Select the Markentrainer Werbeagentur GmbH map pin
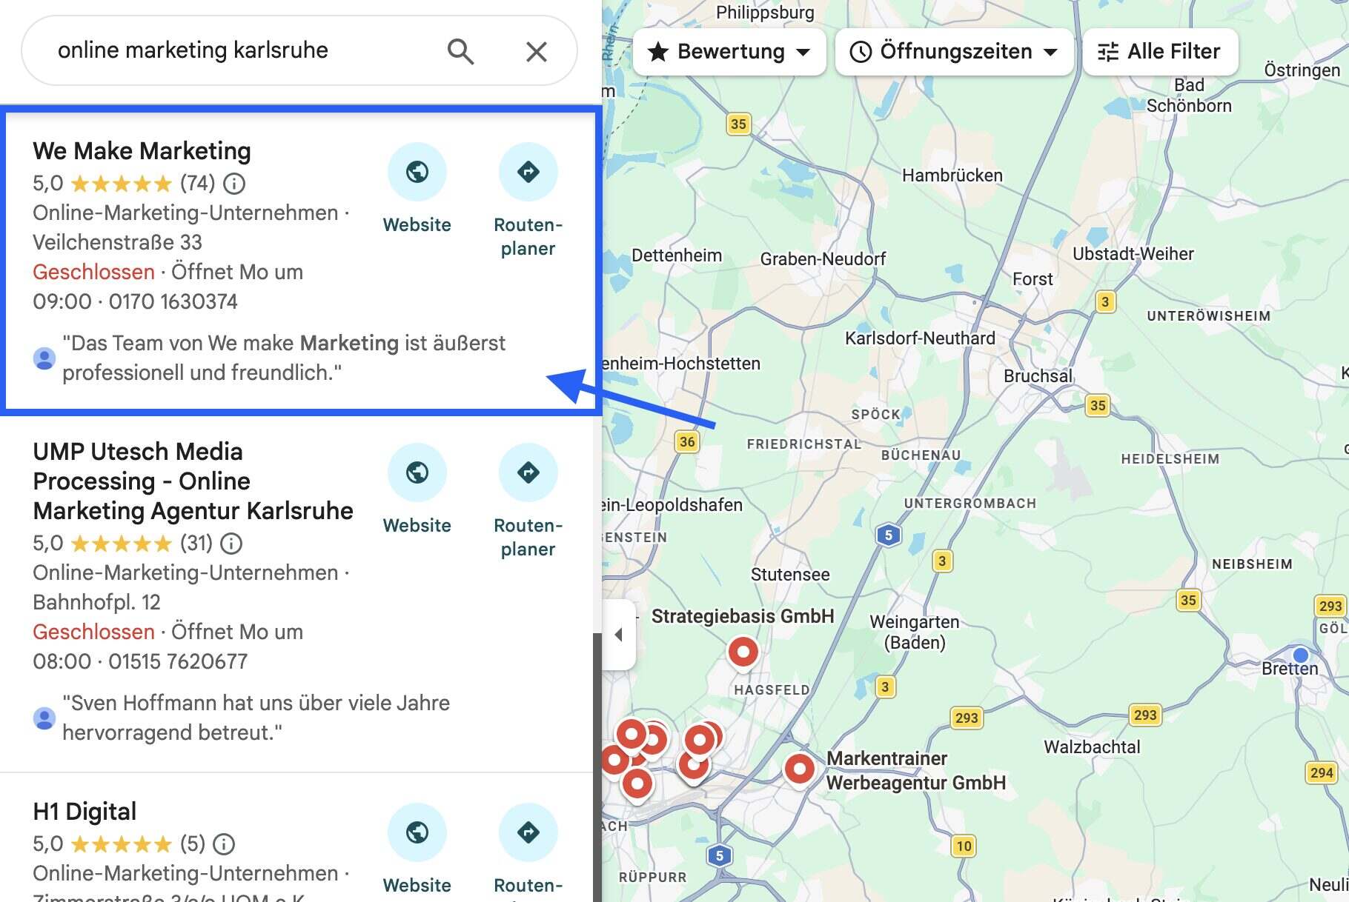Screen dimensions: 1349x902 point(799,769)
